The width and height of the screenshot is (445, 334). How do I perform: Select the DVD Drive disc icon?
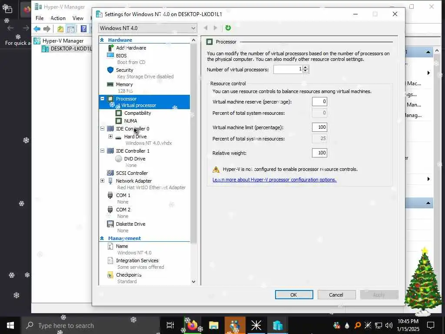coord(119,159)
